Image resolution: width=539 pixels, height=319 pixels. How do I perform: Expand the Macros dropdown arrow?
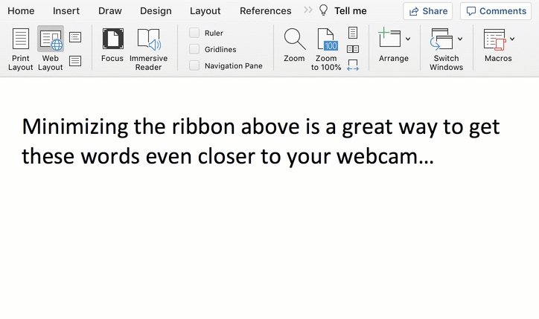point(512,39)
